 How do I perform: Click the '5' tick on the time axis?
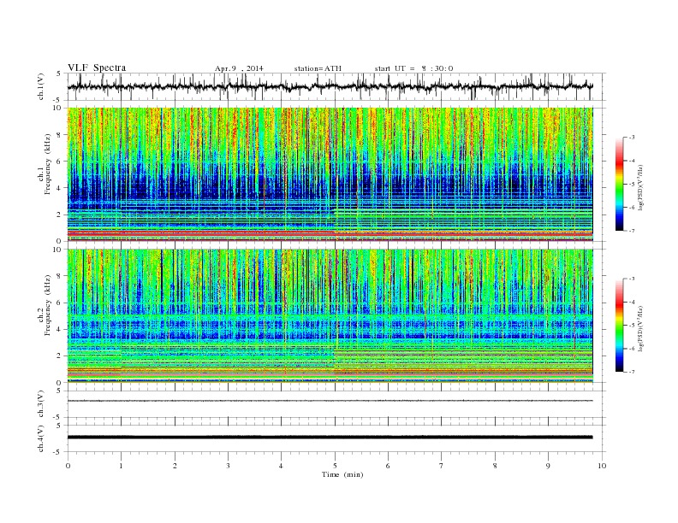point(335,466)
